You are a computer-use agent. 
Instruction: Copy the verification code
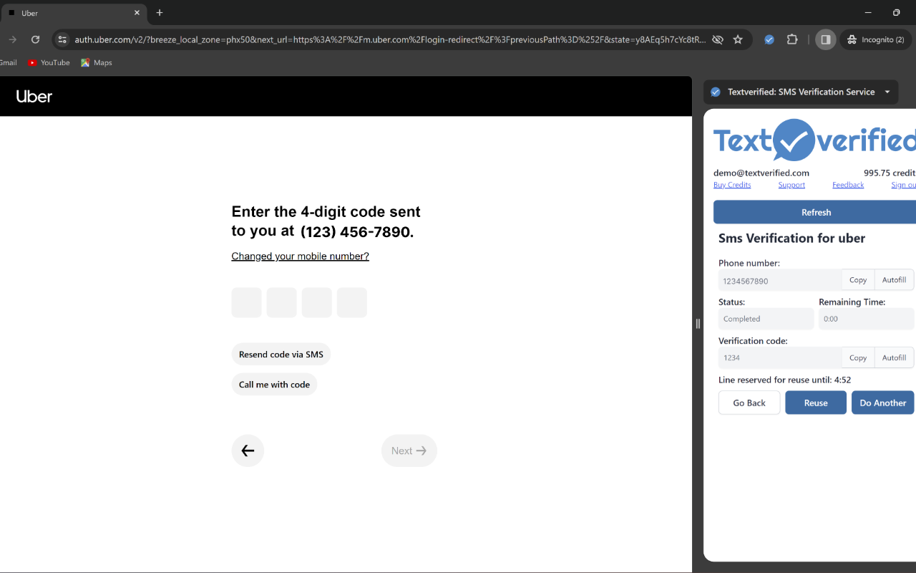(858, 357)
